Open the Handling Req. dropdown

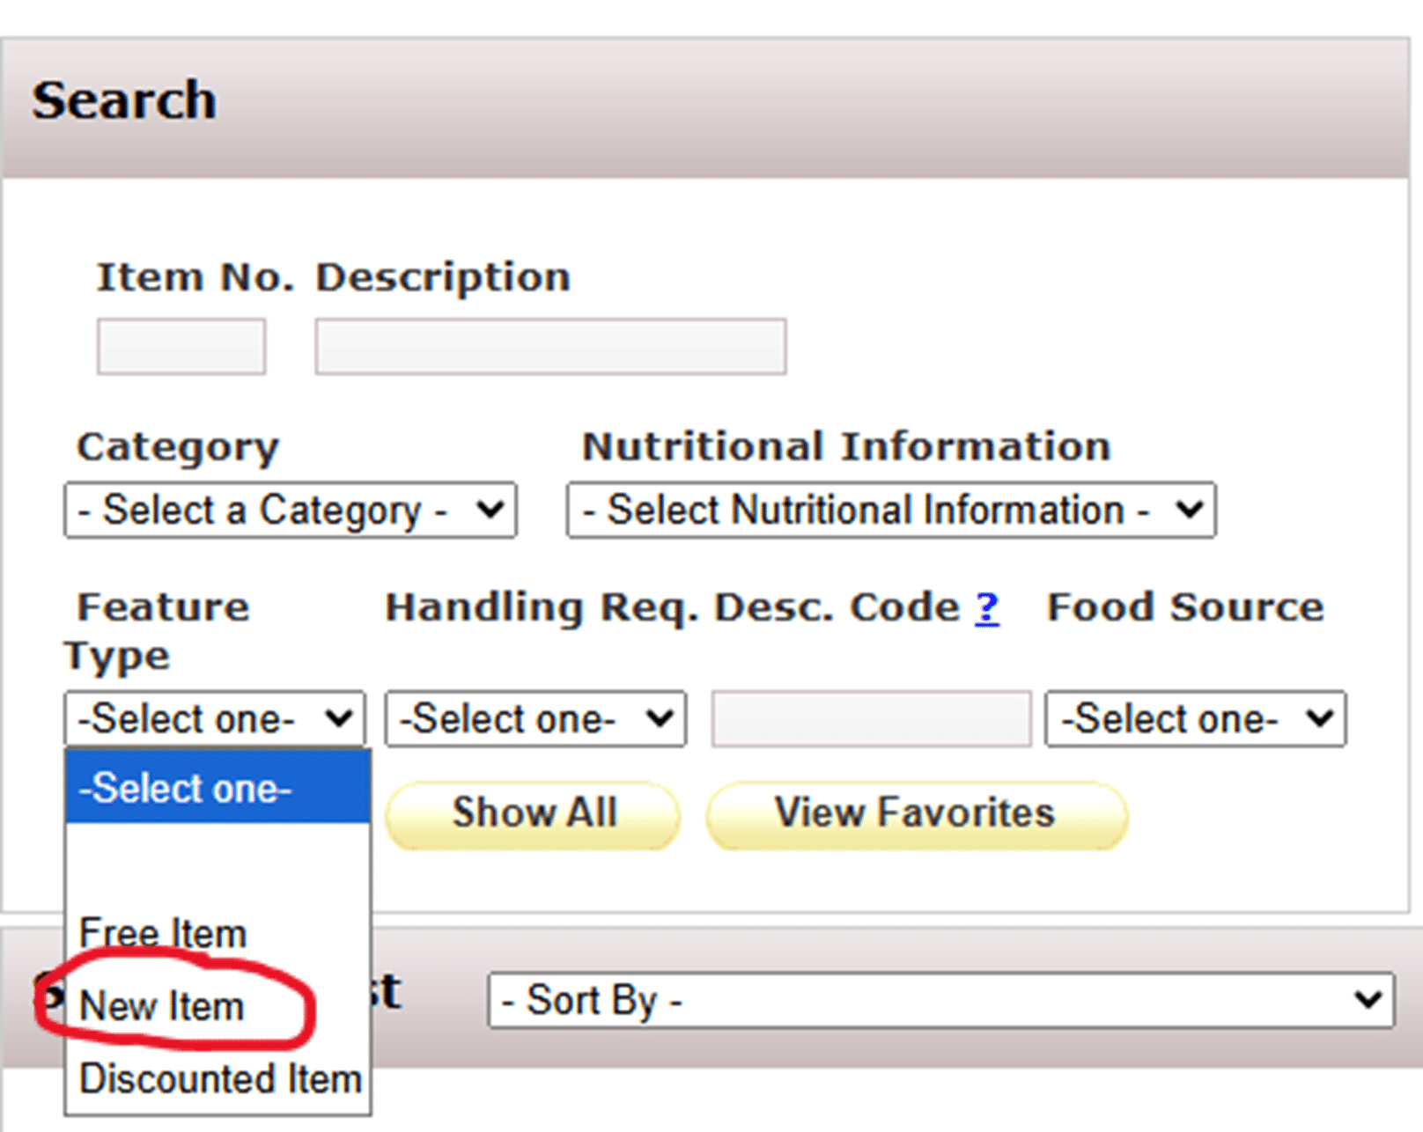pyautogui.click(x=535, y=719)
